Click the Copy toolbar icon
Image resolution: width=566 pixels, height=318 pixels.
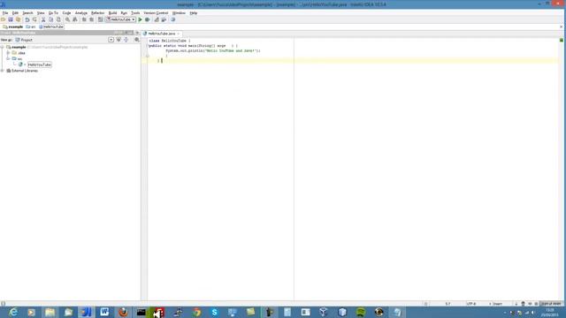(51, 19)
